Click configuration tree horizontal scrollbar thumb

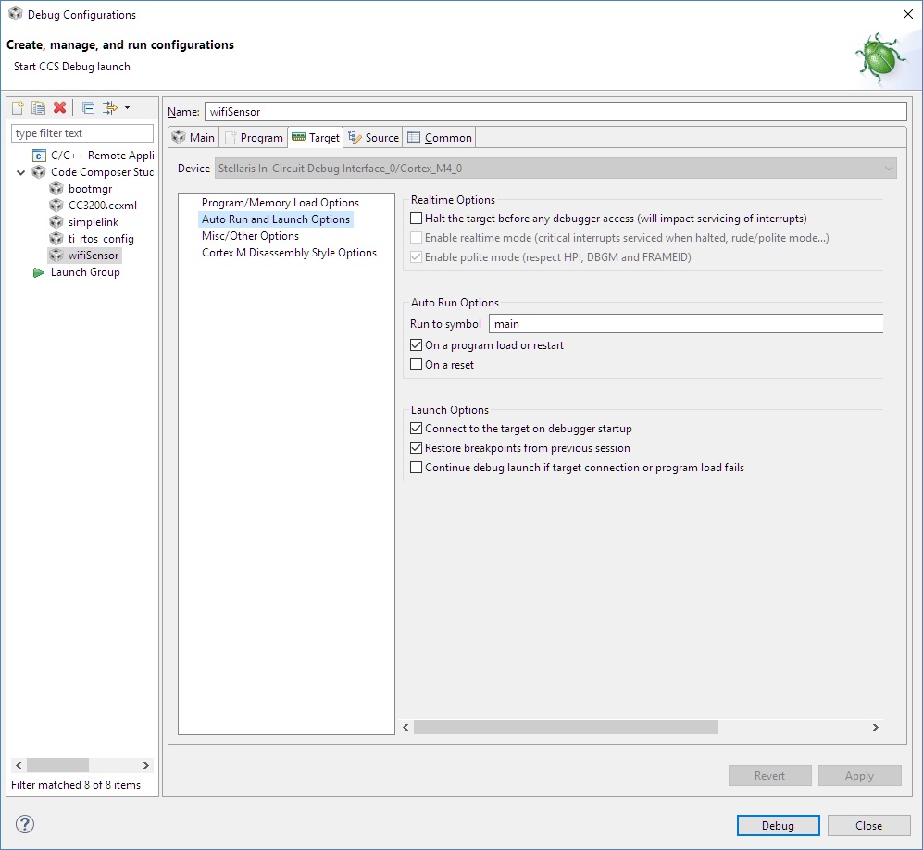[57, 765]
